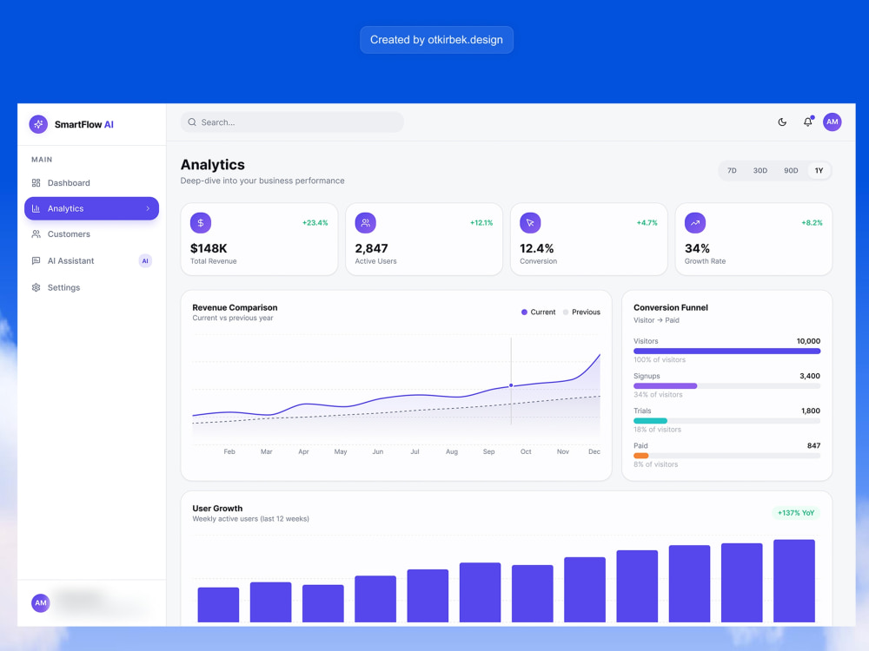Click the Visitors funnel progress bar
This screenshot has width=869, height=651.
tap(726, 351)
